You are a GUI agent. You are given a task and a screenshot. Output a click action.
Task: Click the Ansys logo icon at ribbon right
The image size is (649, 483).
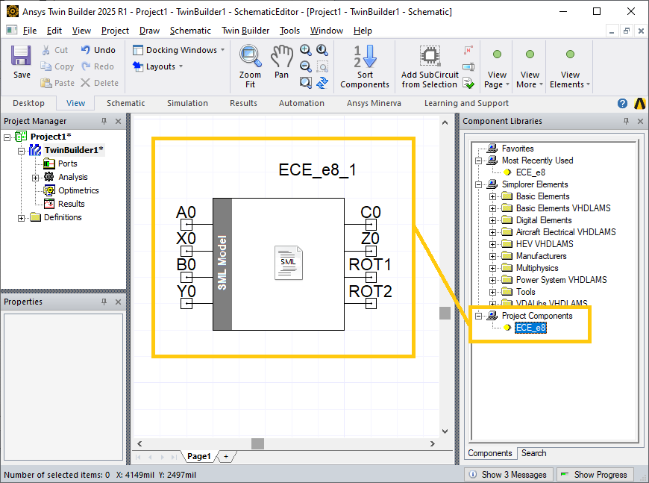640,104
